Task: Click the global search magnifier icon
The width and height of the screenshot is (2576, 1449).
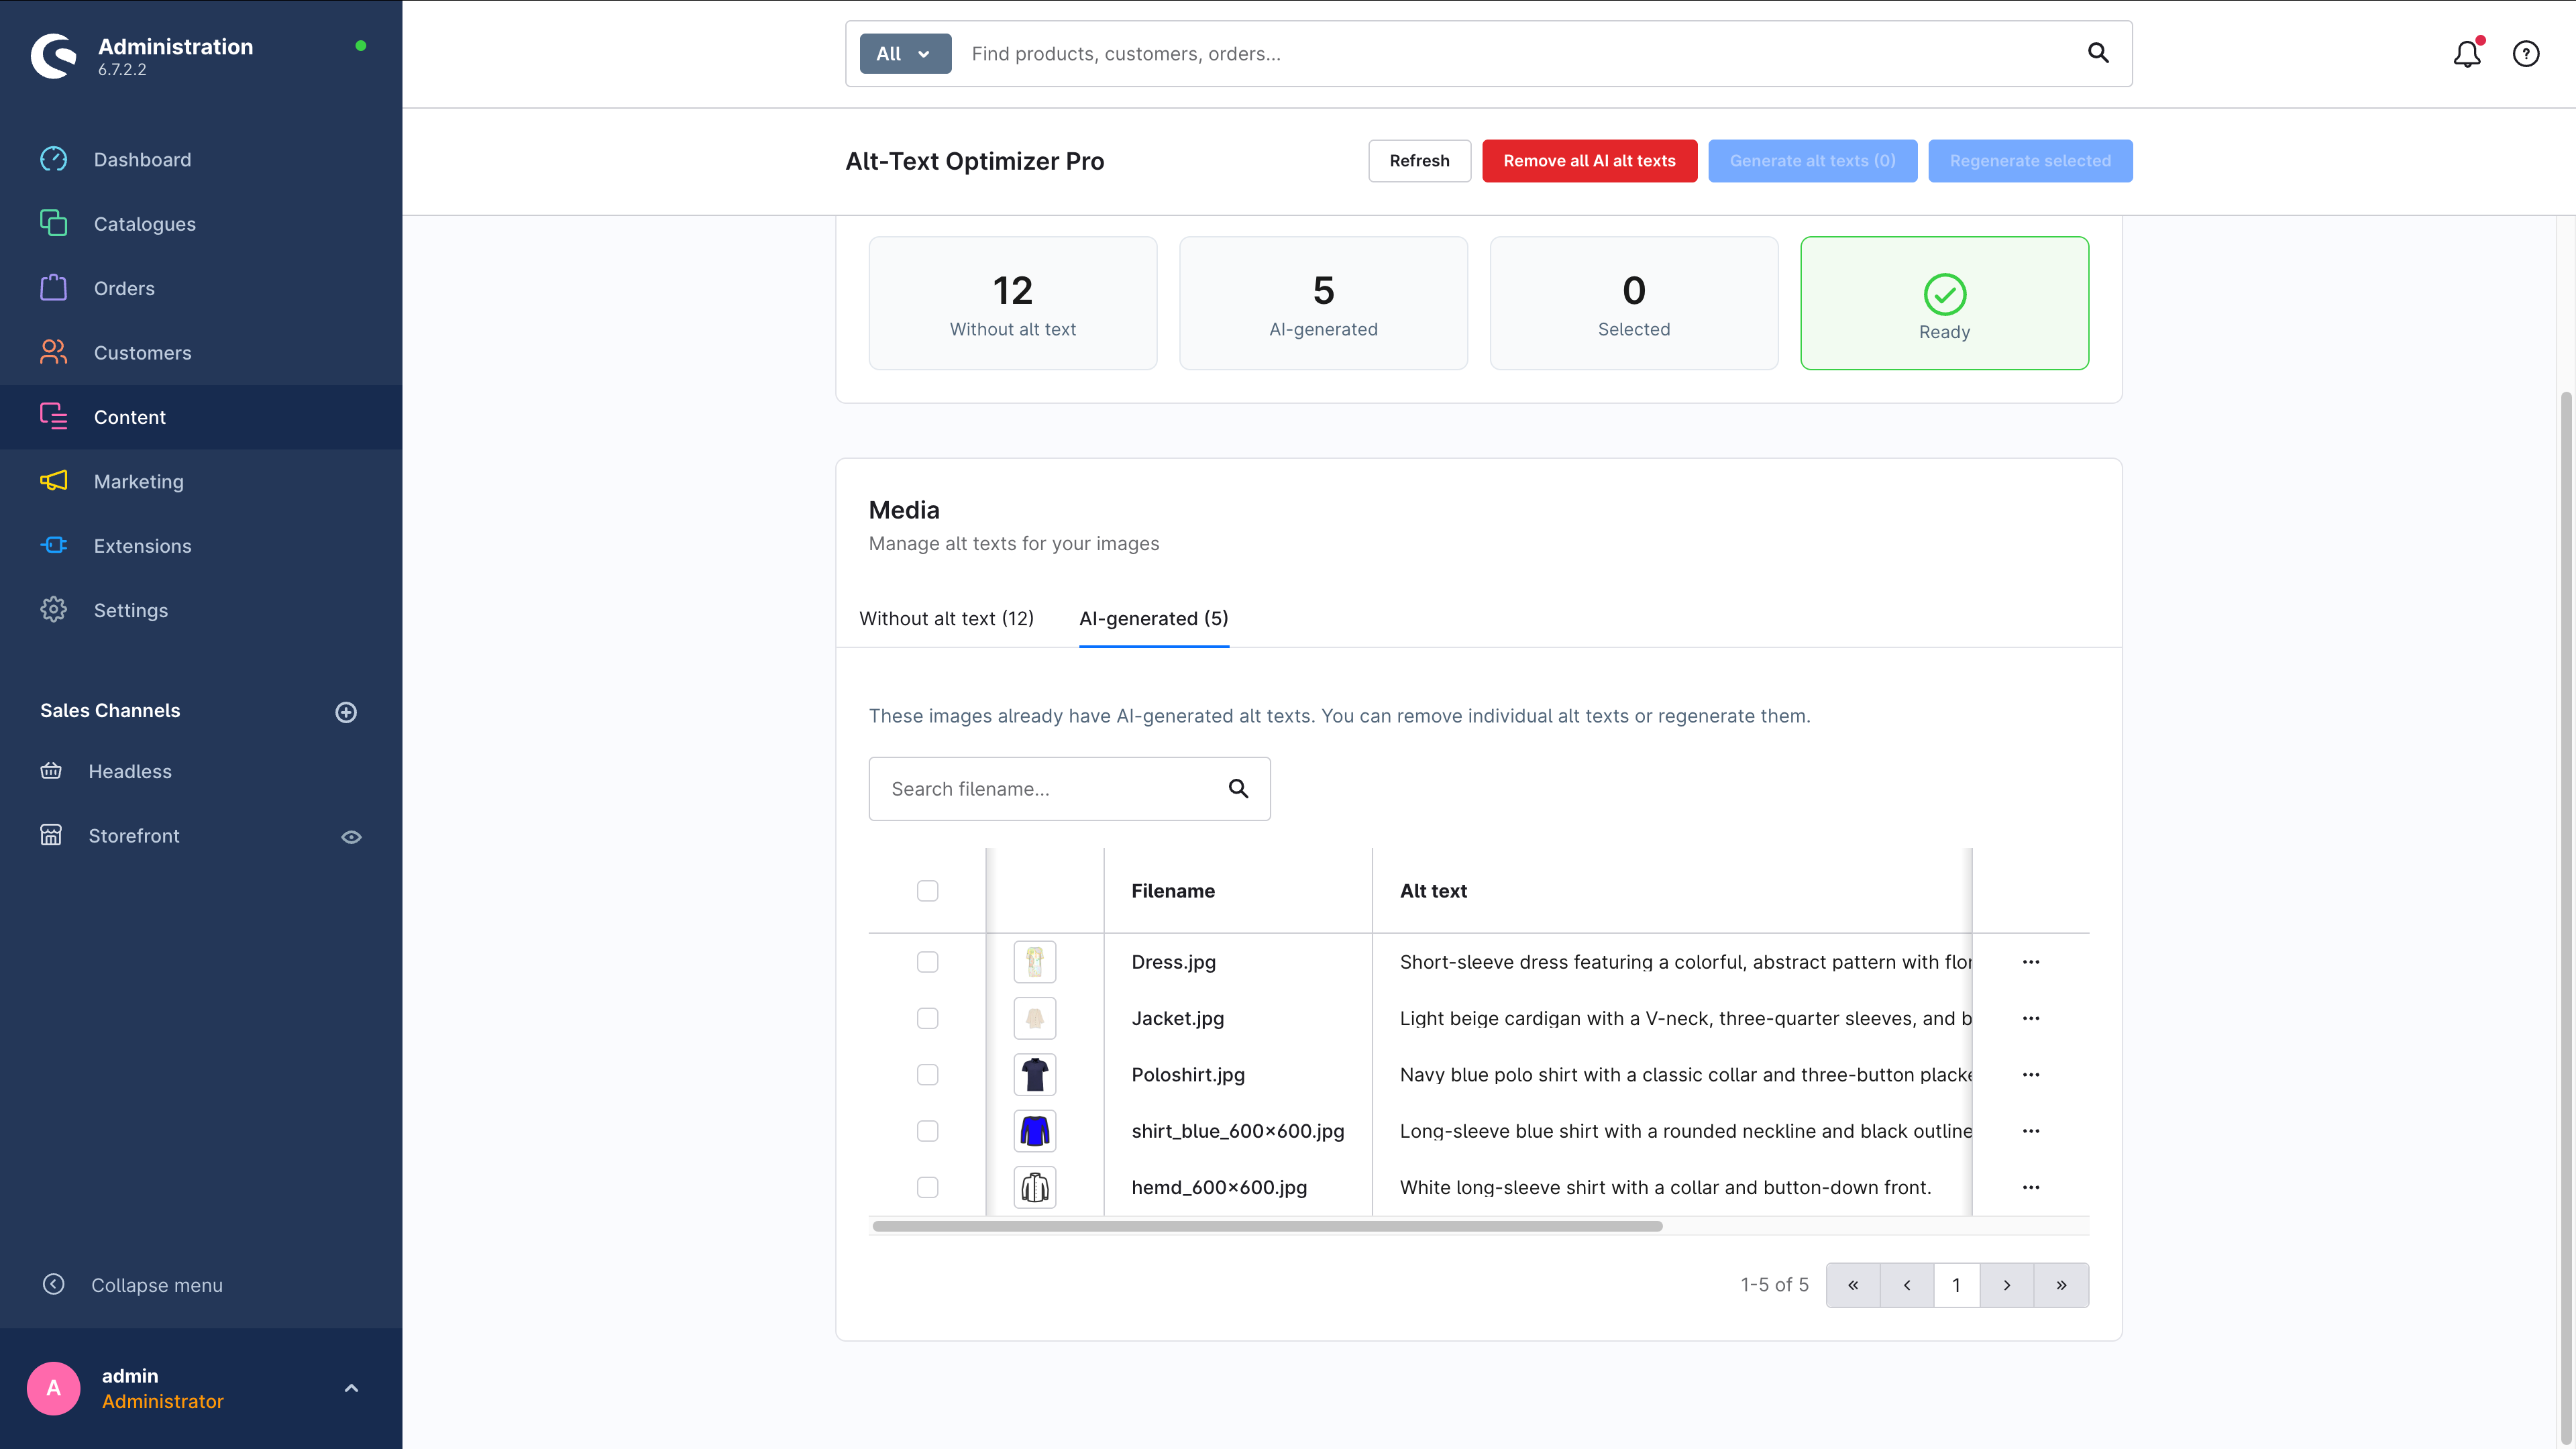Action: click(x=2098, y=53)
